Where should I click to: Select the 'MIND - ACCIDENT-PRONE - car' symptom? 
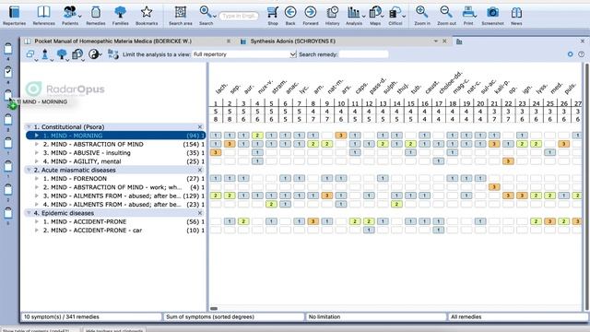click(116, 231)
